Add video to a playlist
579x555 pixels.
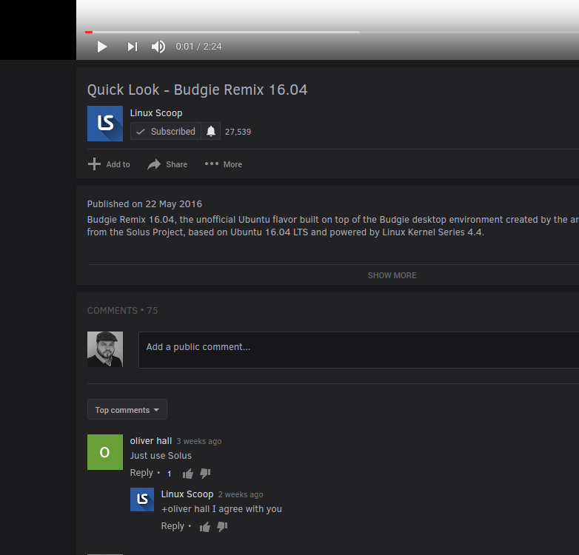pos(109,164)
